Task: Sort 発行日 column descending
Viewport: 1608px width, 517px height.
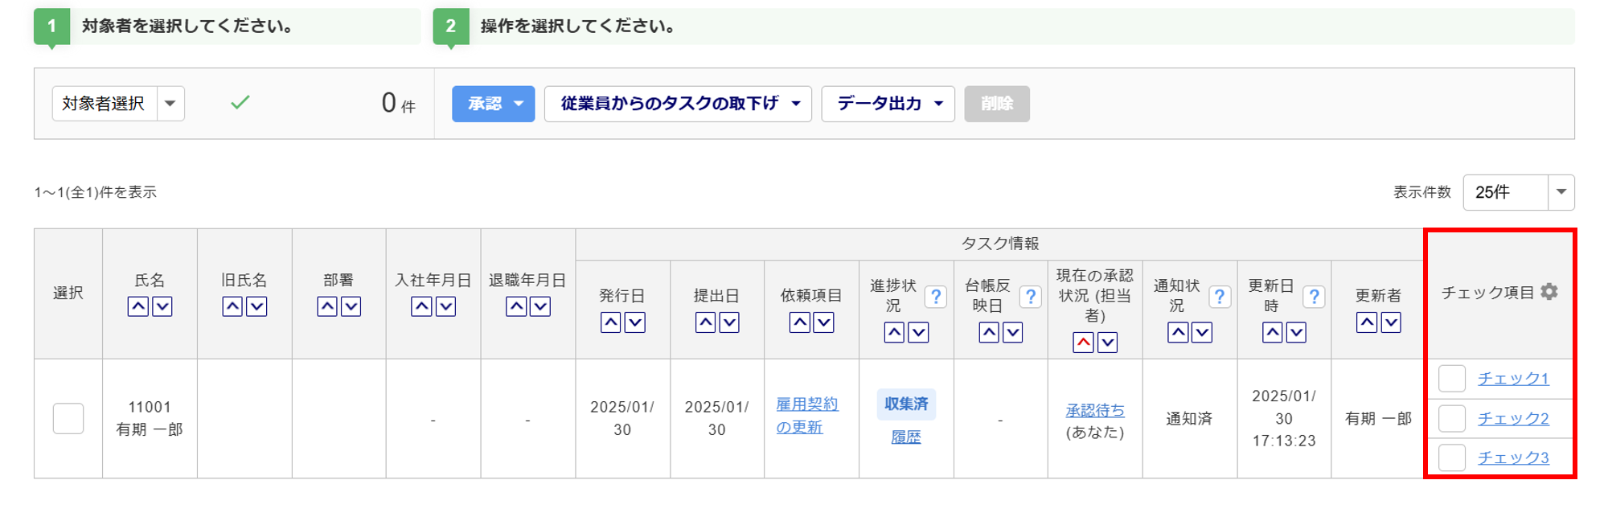Action: point(635,322)
